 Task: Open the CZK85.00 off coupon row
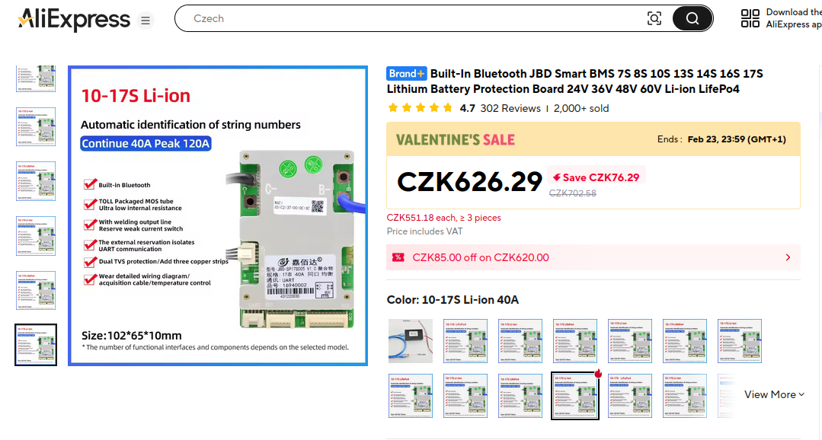[593, 258]
